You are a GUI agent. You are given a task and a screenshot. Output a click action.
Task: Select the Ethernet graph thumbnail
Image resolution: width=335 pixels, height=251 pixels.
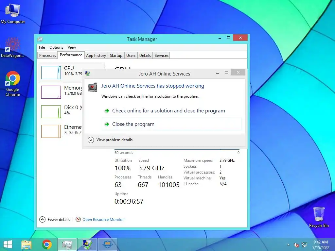coord(51,131)
